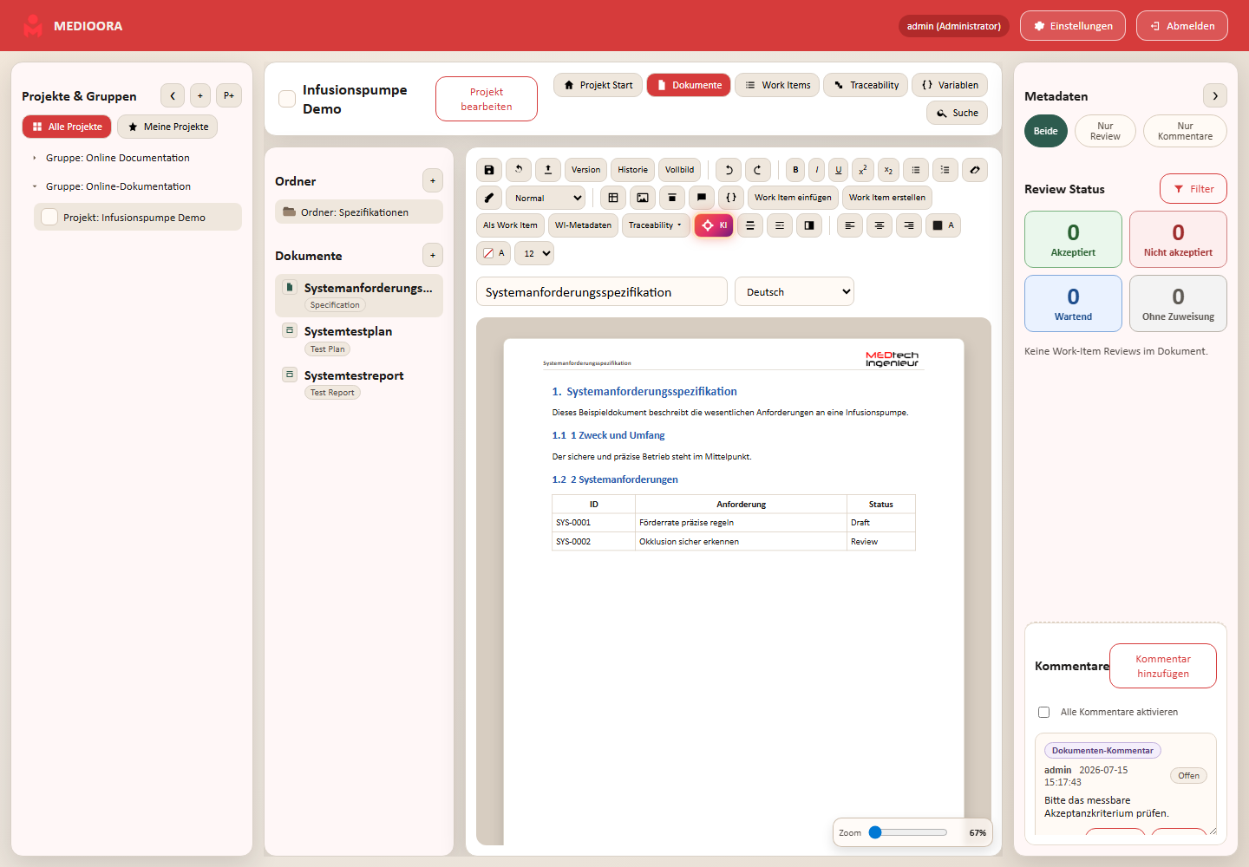Viewport: 1249px width, 867px height.
Task: Enable Alle Kommentare aktivieren
Action: coord(1044,713)
